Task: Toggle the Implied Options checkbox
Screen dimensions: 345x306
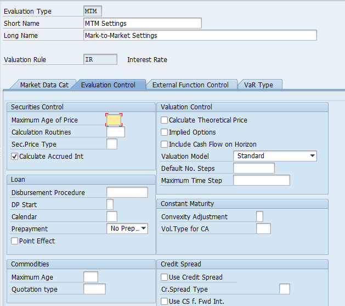Action: tap(164, 132)
